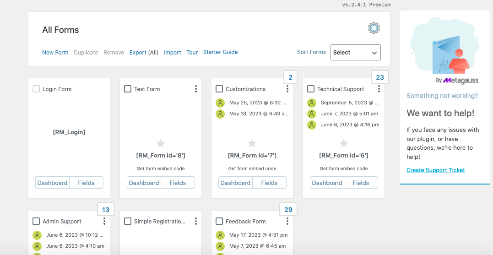The height and width of the screenshot is (255, 493).
Task: Open three-dot menu on Feedback Form card
Action: (x=287, y=221)
